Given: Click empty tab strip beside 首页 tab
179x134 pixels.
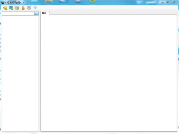Looking at the screenshot, I should (113, 13).
